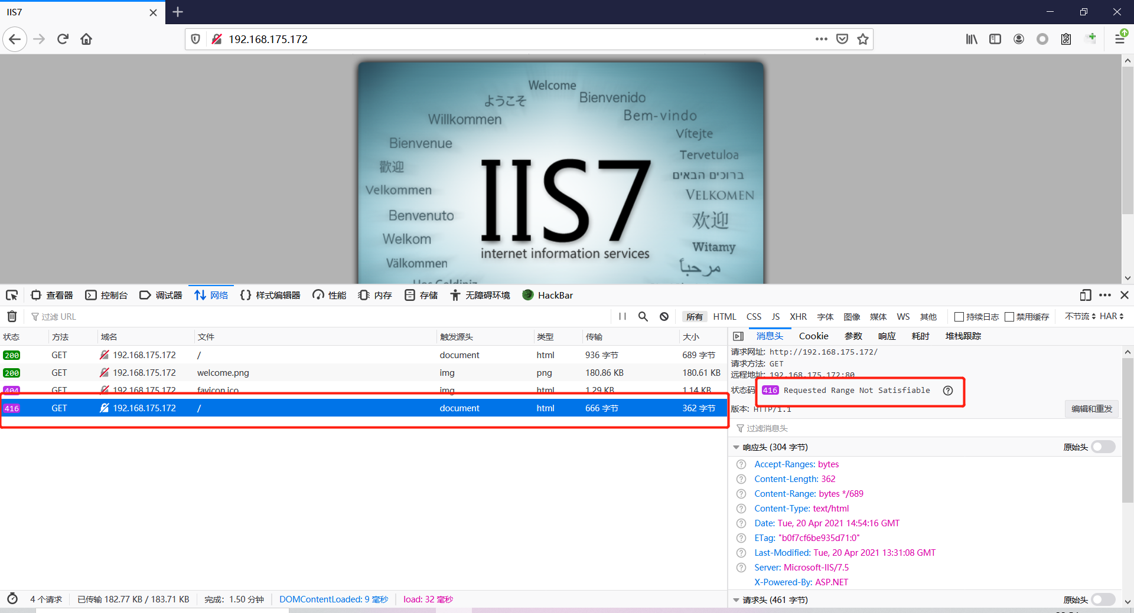Click the page vertical scrollbar down arrow
This screenshot has width=1134, height=613.
coord(1128,278)
